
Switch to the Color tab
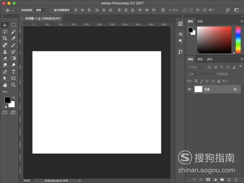click(x=190, y=21)
